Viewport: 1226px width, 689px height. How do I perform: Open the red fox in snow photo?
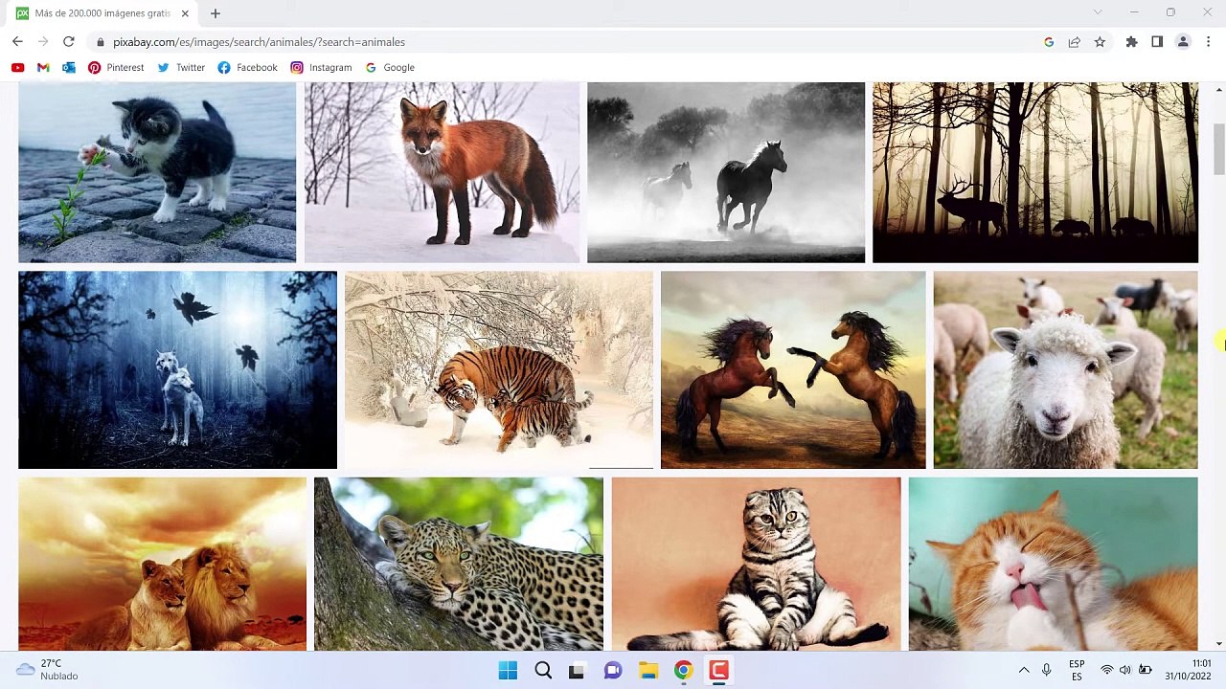click(x=442, y=172)
